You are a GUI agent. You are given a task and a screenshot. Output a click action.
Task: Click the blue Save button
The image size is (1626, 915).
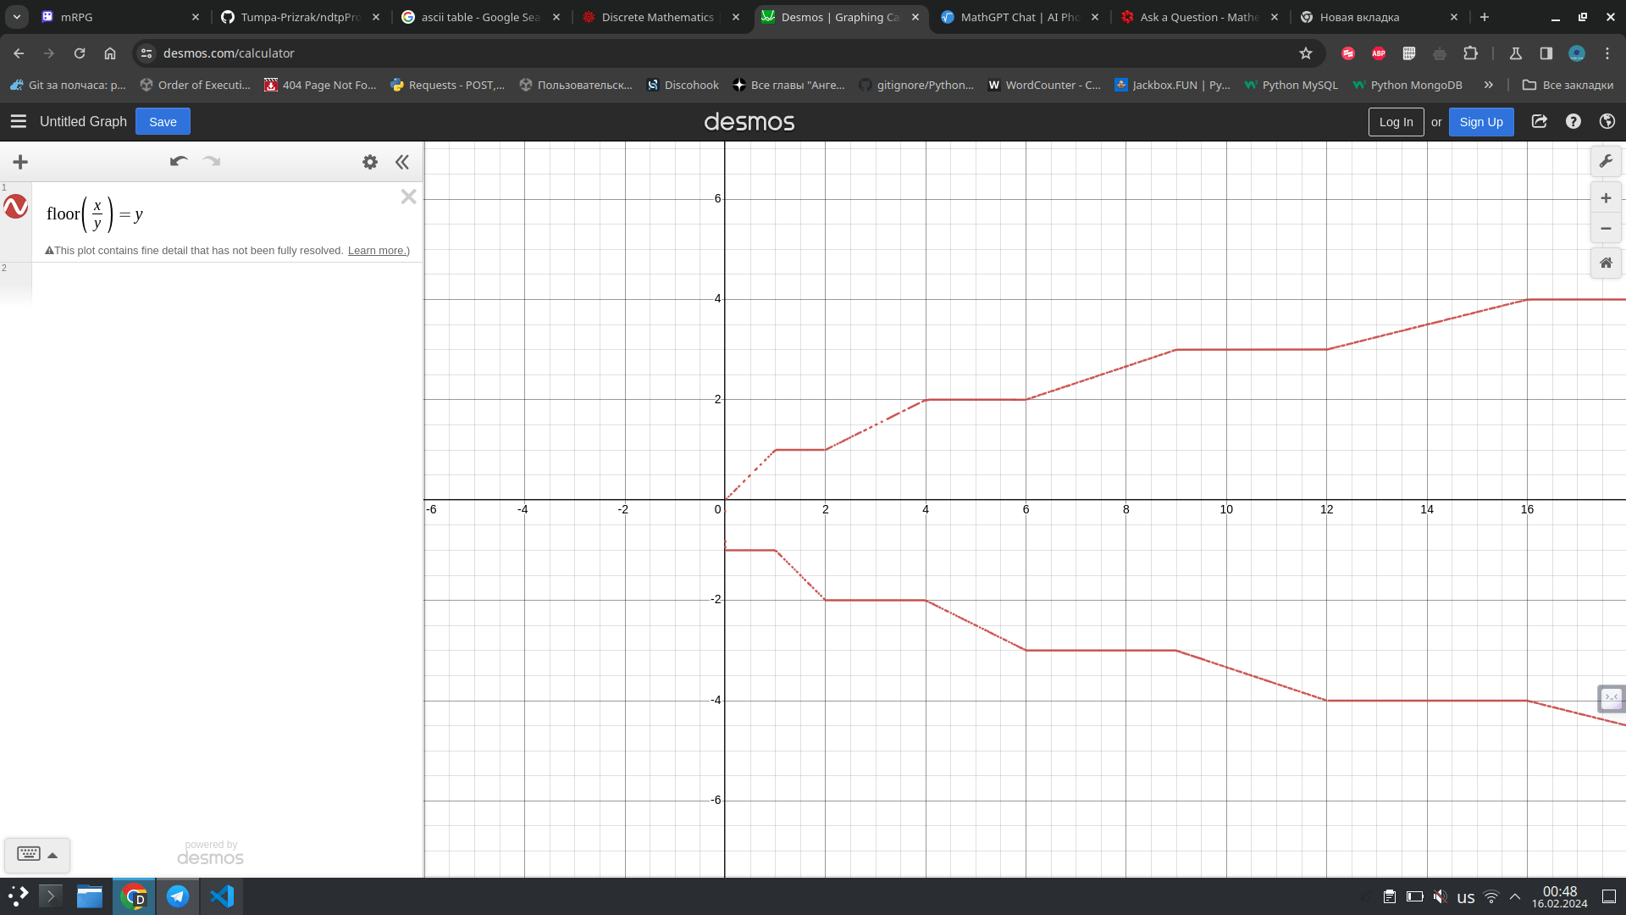point(163,121)
